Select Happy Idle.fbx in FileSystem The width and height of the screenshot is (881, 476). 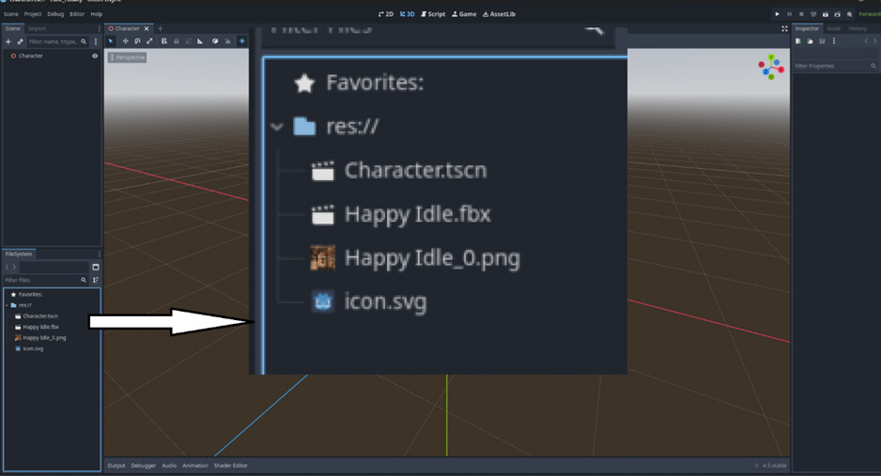click(x=40, y=327)
